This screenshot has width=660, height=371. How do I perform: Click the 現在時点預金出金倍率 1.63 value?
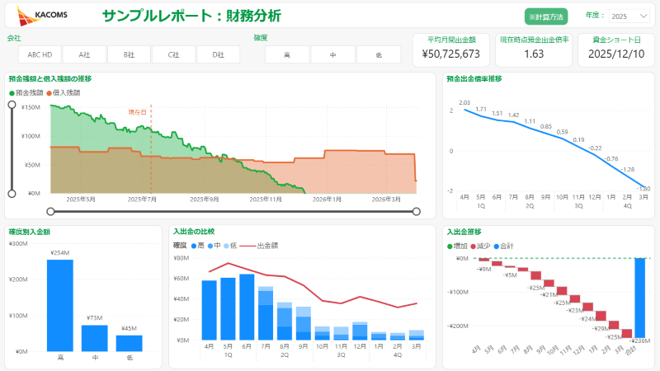534,54
